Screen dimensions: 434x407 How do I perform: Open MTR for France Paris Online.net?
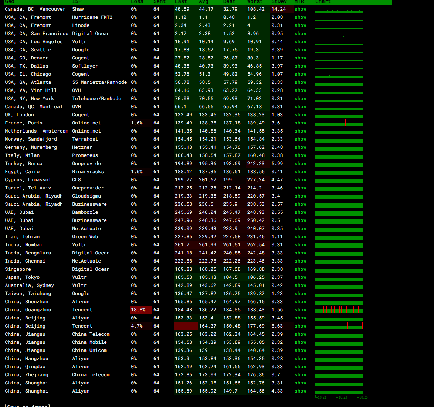300,123
